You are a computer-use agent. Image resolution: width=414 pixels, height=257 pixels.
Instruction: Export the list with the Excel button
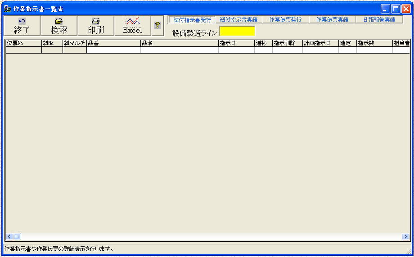point(133,26)
